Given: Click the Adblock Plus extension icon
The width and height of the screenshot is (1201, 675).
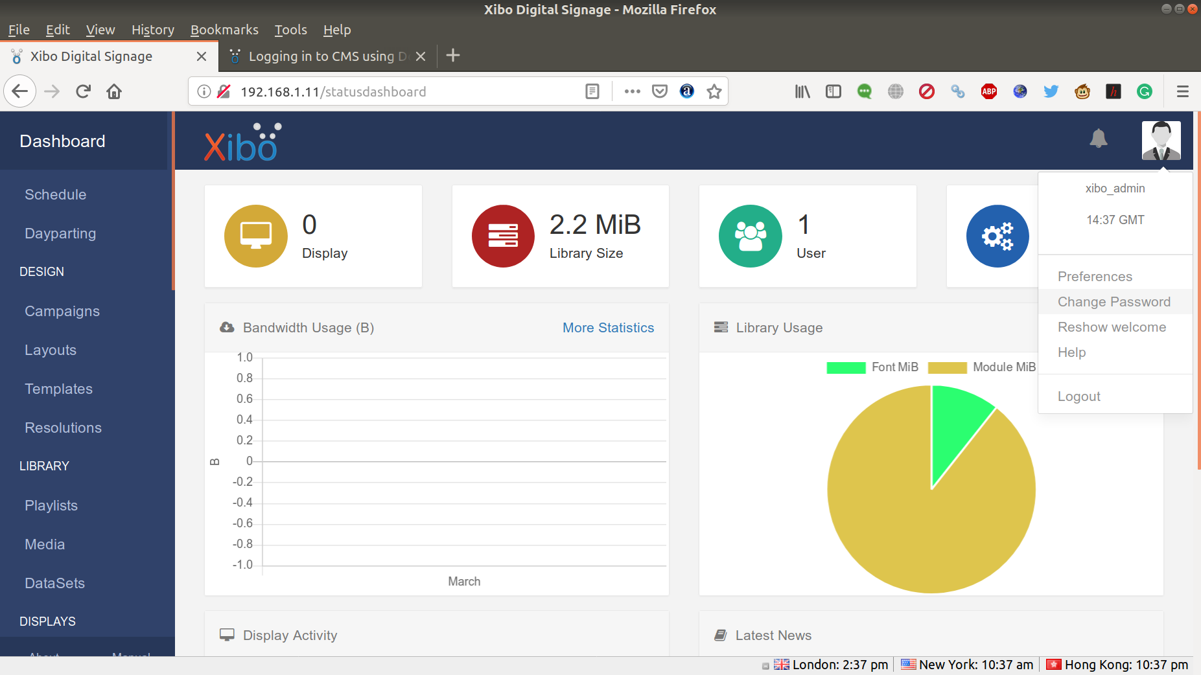Looking at the screenshot, I should click(x=989, y=91).
